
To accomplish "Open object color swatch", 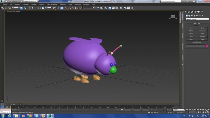I will click(x=207, y=46).
